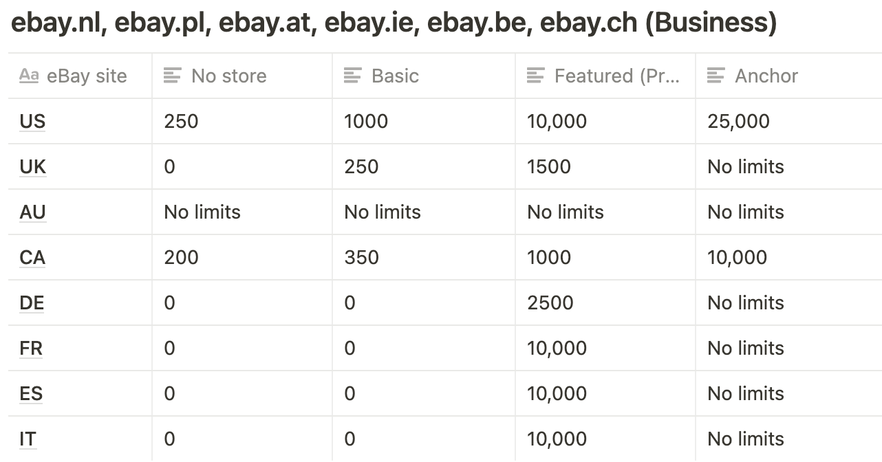Open the eBay site column header menu
Viewport: 882px width, 462px height.
[80, 76]
